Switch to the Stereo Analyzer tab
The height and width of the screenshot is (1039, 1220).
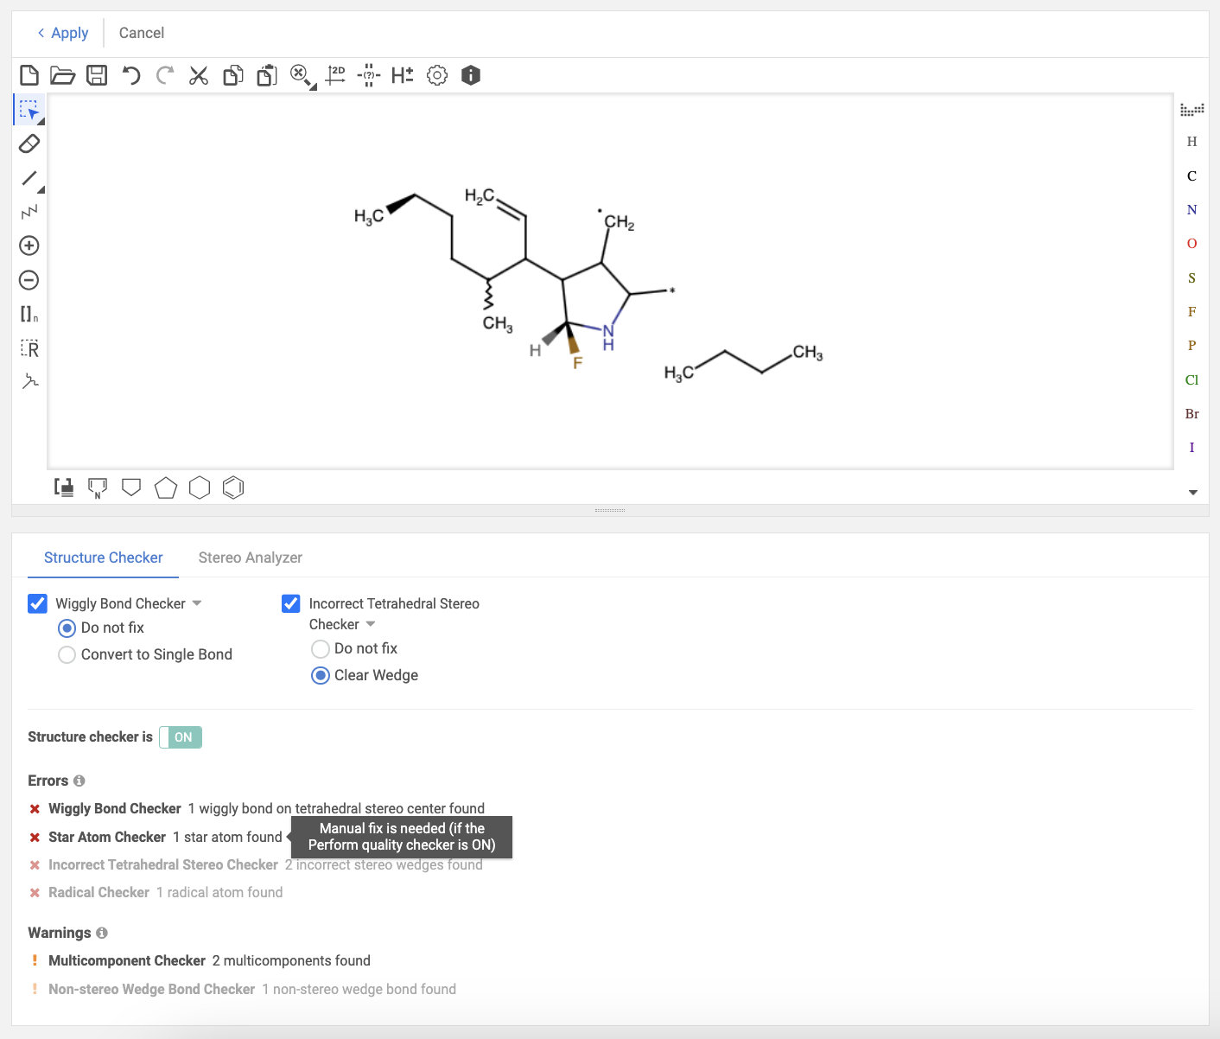coord(250,558)
